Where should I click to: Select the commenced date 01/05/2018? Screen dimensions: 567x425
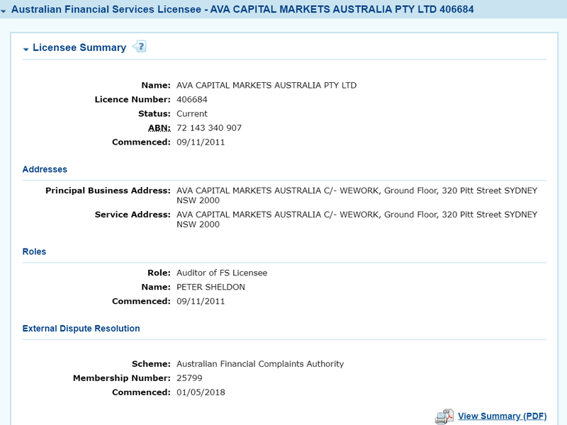201,392
